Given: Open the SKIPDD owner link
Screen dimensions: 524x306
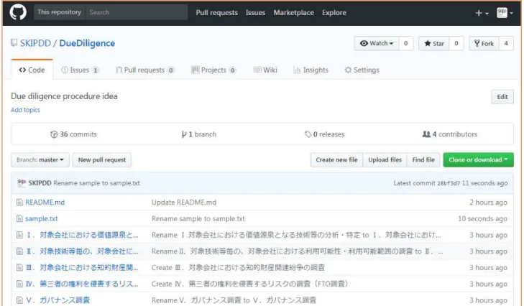Looking at the screenshot, I should point(35,43).
